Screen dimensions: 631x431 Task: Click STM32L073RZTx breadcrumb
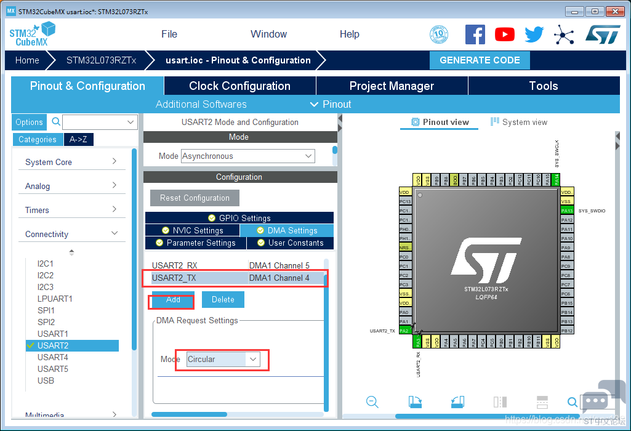[102, 60]
